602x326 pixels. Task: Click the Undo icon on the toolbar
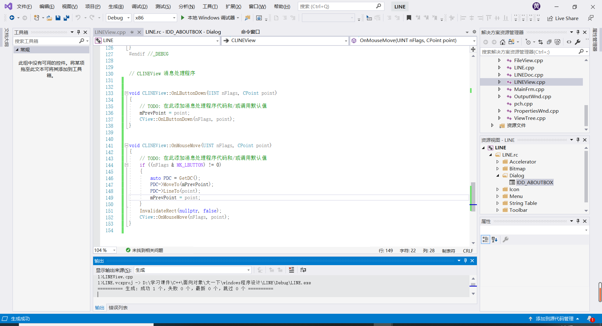pyautogui.click(x=78, y=18)
